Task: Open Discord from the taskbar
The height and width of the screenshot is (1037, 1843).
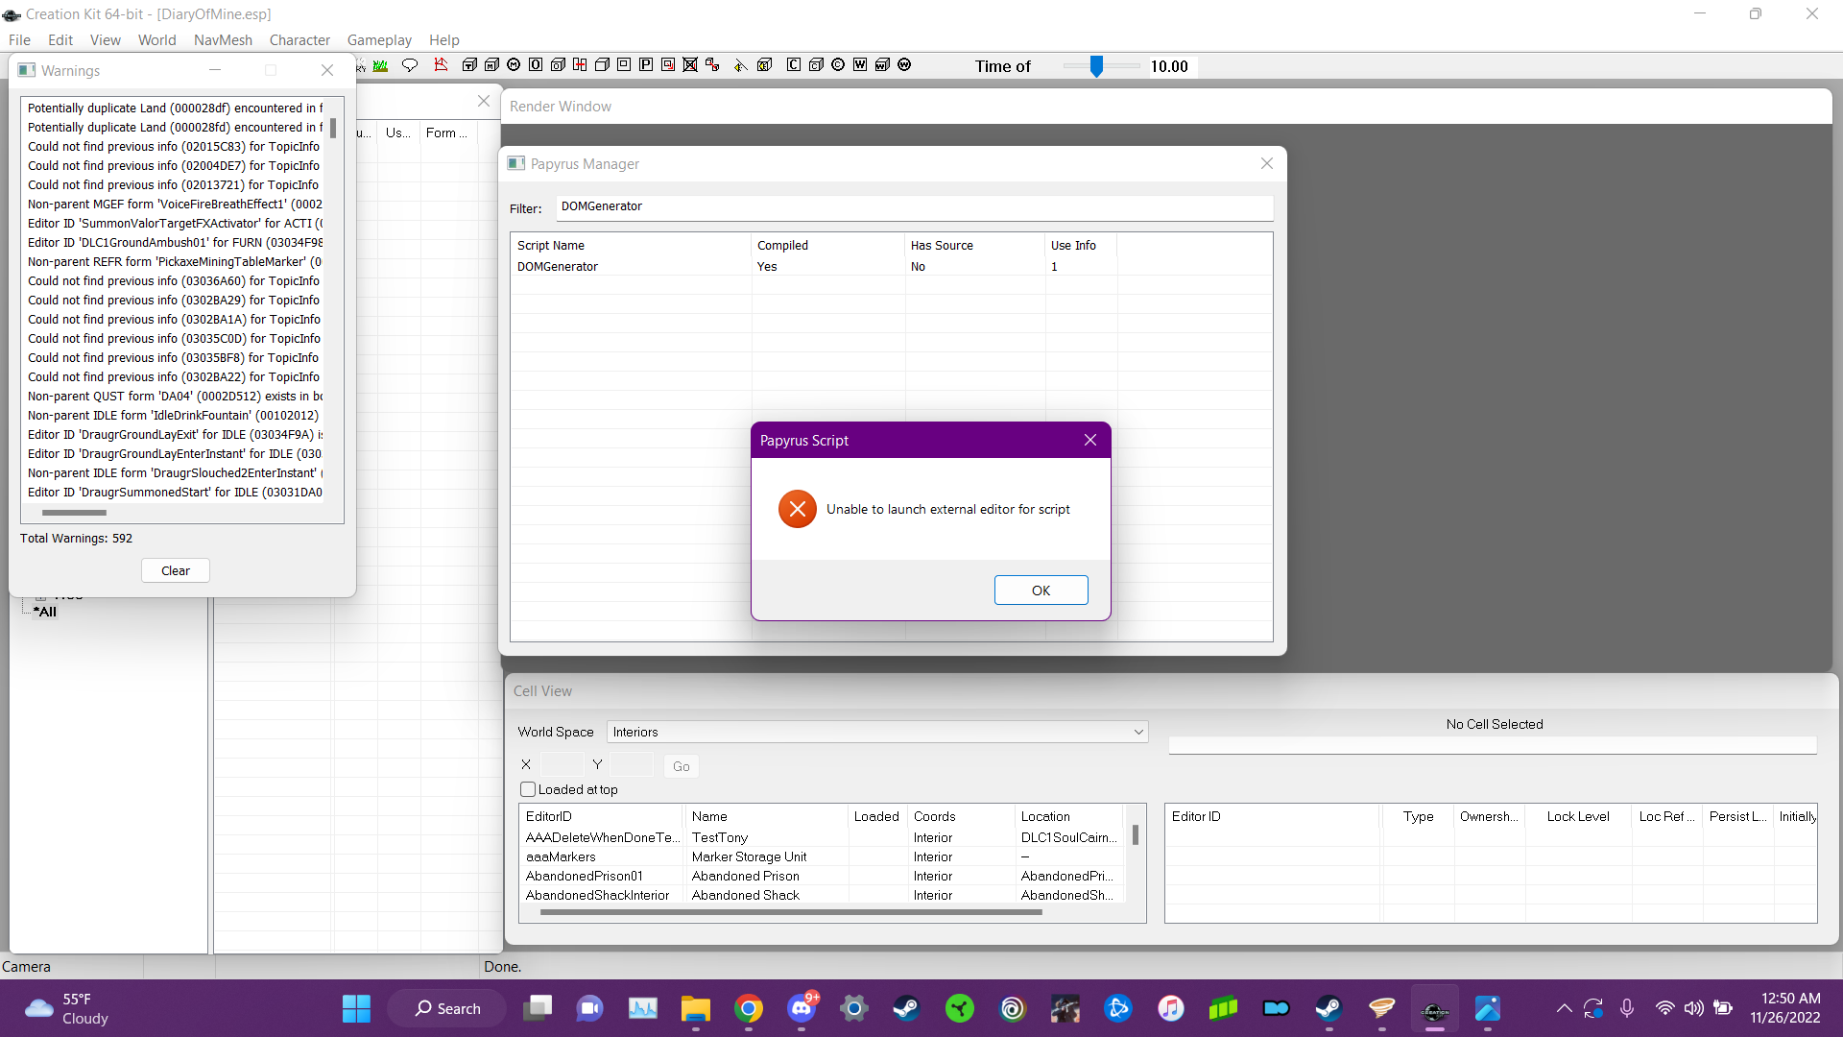Action: click(x=802, y=1008)
